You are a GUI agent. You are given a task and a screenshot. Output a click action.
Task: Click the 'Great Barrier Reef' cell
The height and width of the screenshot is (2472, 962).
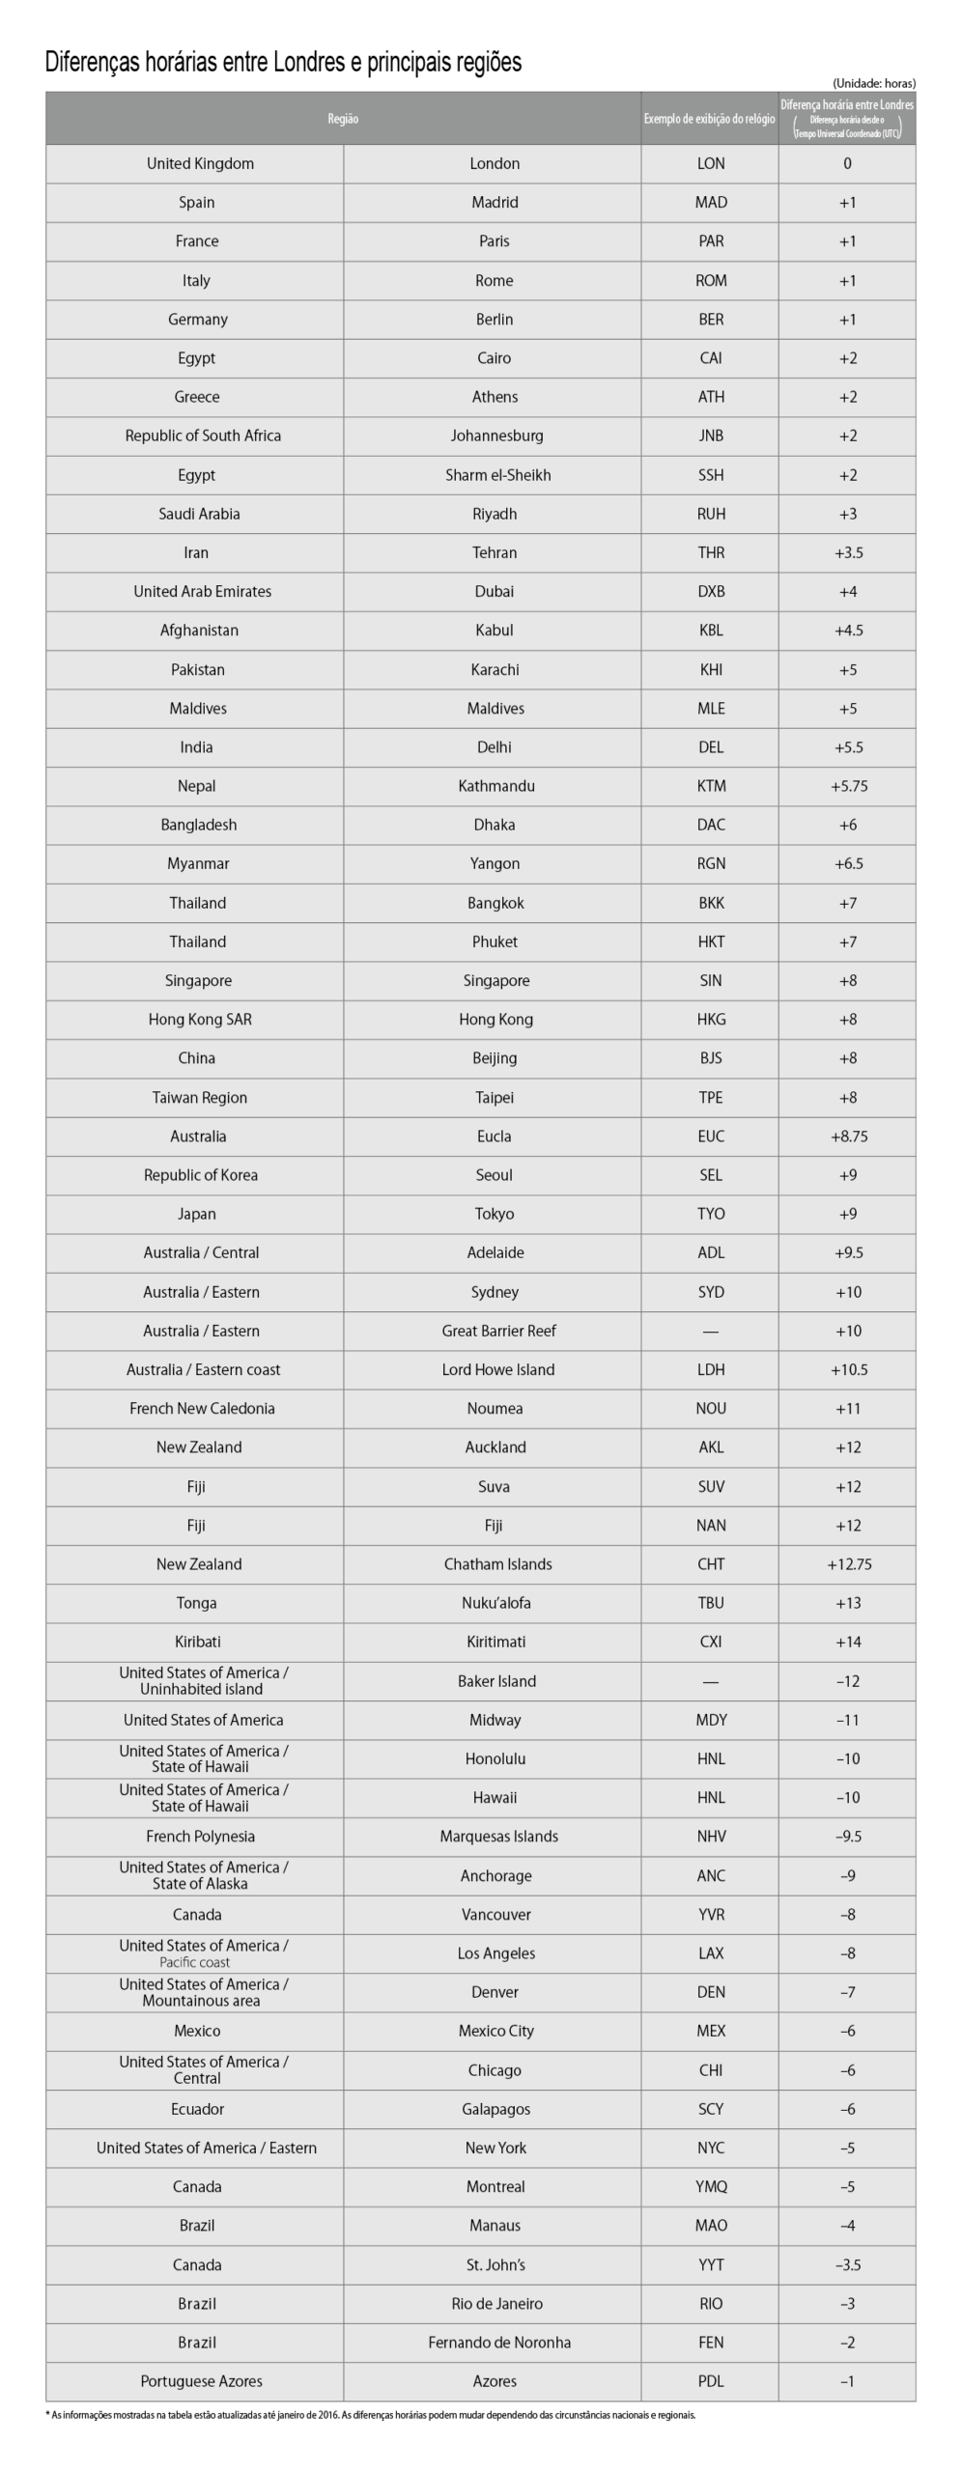pyautogui.click(x=498, y=1331)
